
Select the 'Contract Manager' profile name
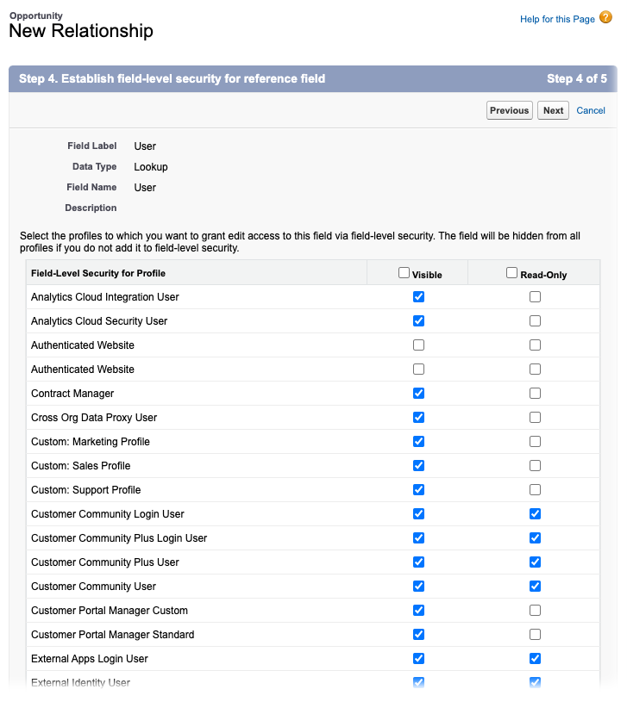point(72,394)
